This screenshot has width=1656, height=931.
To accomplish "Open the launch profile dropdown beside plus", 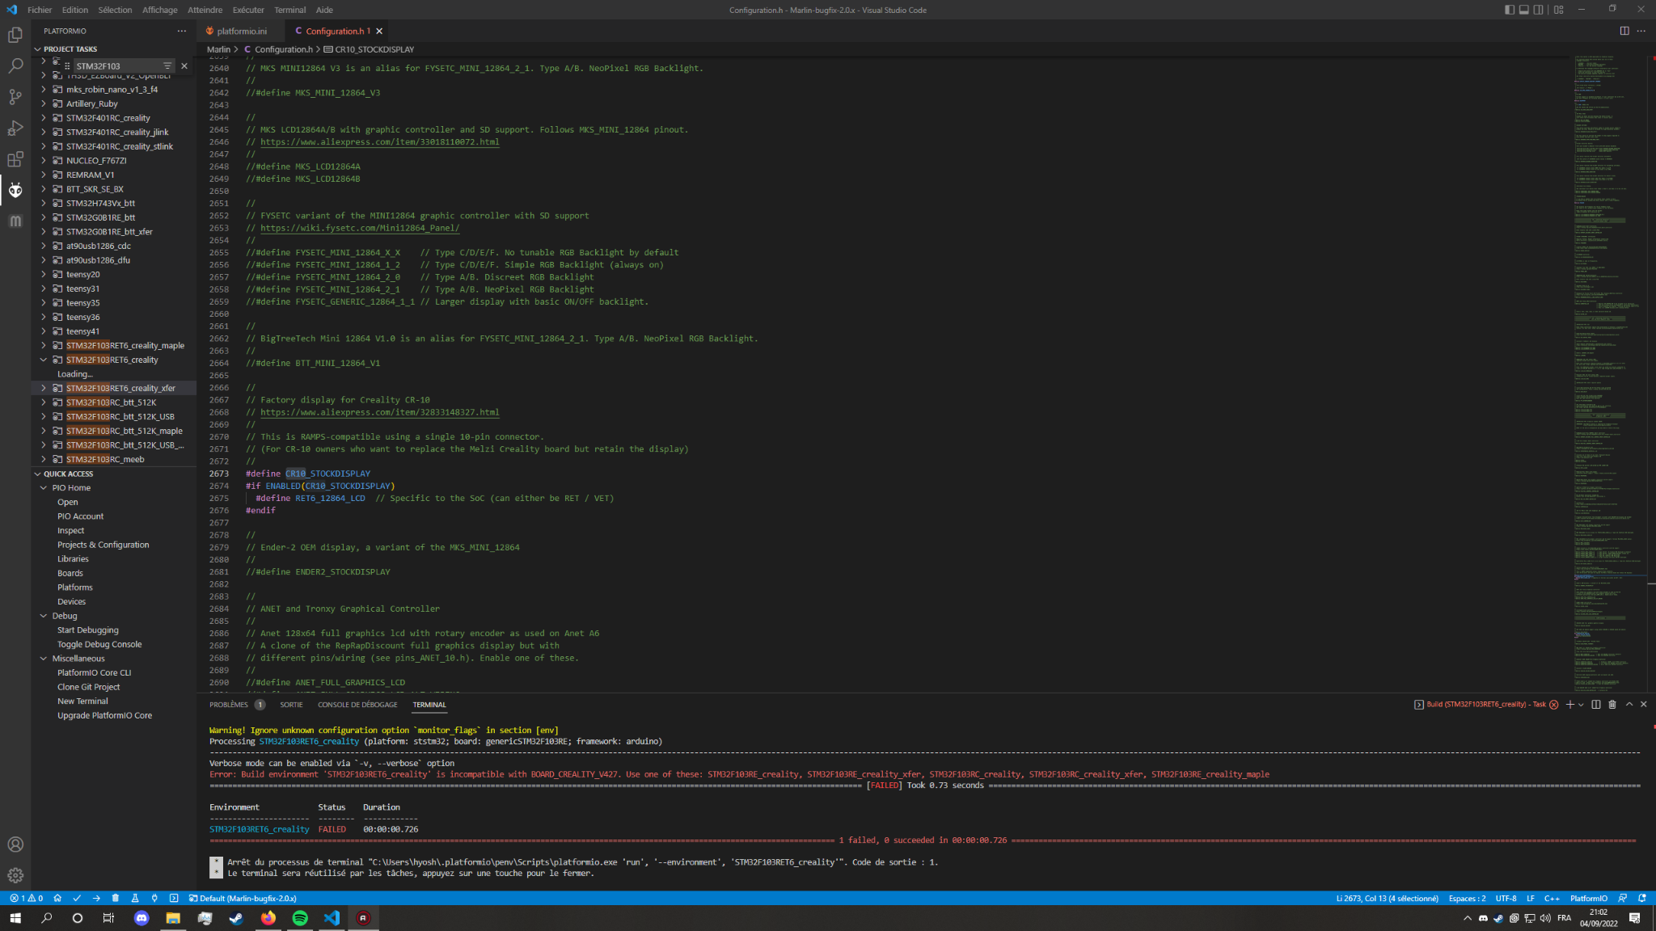I will point(1581,705).
